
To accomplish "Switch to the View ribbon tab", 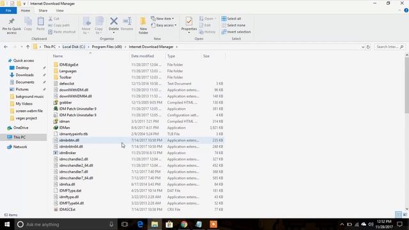I will coord(59,10).
